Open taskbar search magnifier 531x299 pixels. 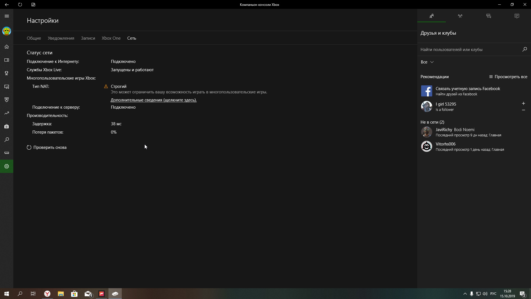pyautogui.click(x=20, y=294)
